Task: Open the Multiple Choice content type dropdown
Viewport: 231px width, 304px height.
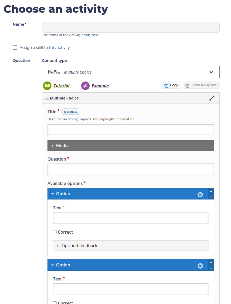Action: point(130,72)
